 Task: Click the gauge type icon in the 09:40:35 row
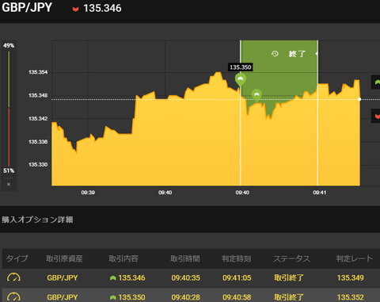(13, 277)
